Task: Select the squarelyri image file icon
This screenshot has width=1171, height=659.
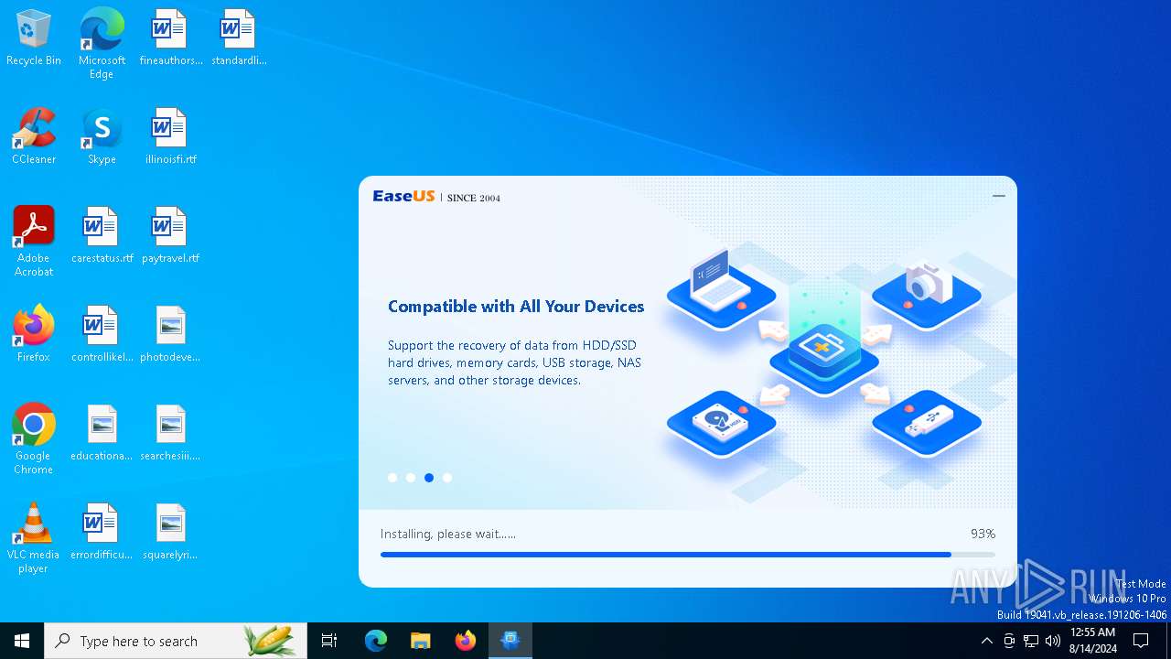Action: point(171,533)
